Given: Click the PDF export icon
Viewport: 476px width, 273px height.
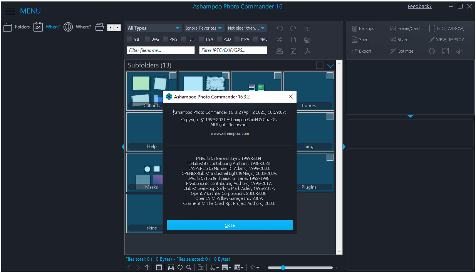Looking at the screenshot, I should (x=307, y=51).
